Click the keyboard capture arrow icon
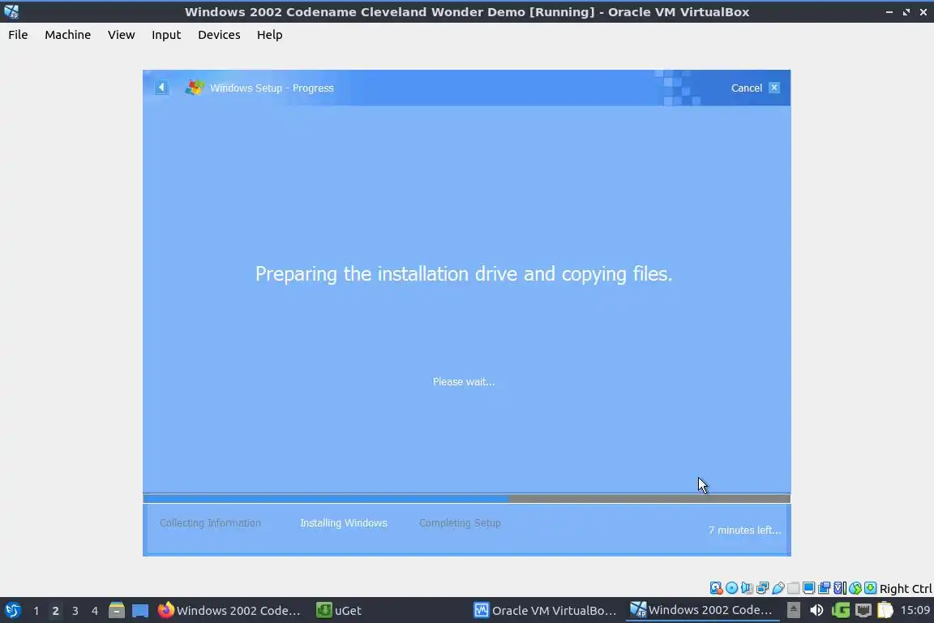This screenshot has height=623, width=934. (870, 588)
